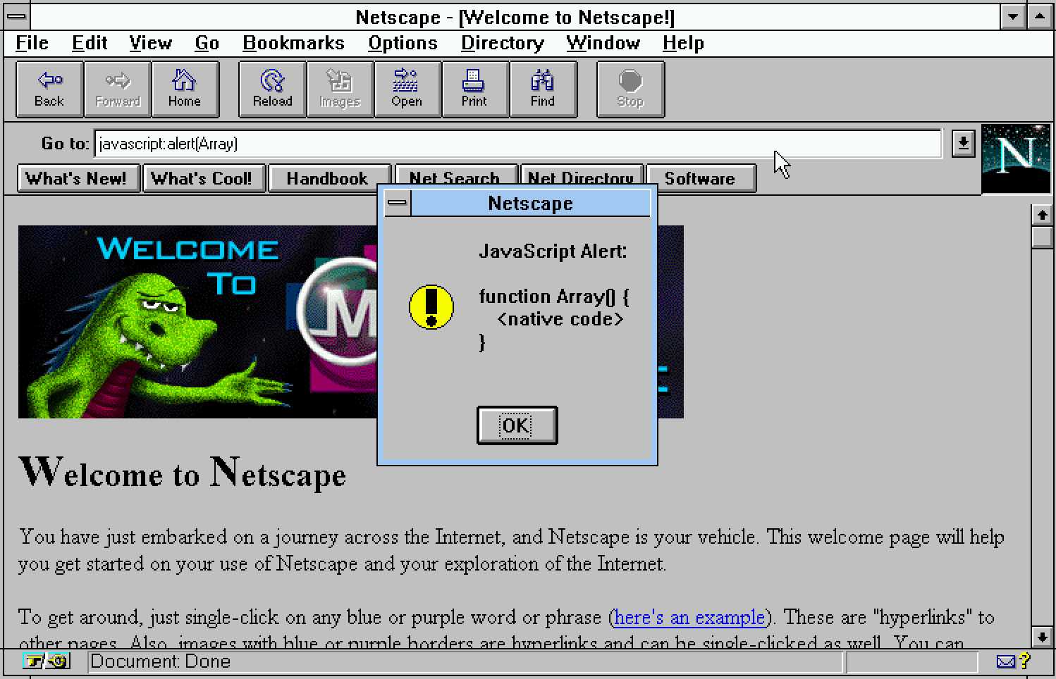Screen dimensions: 1056x679
Task: Open the File menu
Action: 32,43
